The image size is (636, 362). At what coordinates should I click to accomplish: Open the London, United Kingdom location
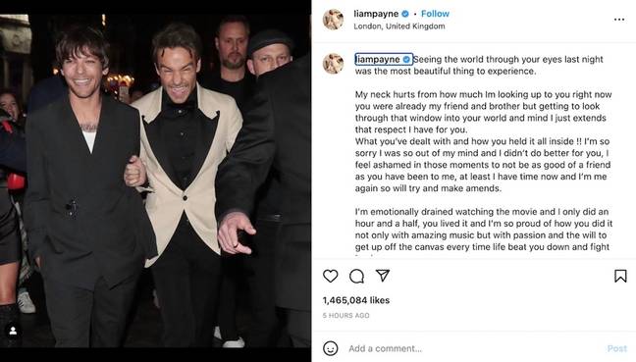(x=399, y=26)
